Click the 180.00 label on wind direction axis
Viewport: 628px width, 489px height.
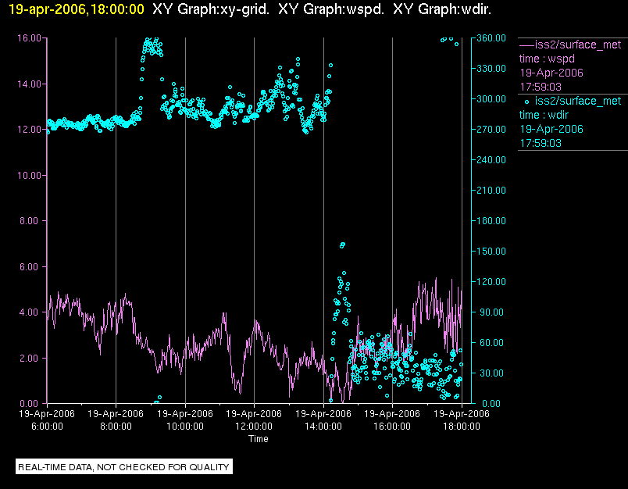[x=491, y=220]
